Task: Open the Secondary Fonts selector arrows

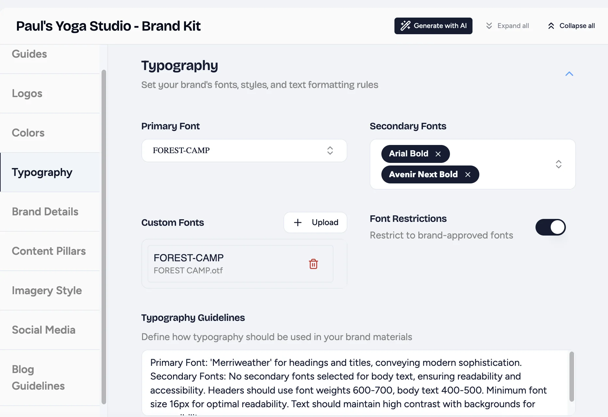Action: 559,164
